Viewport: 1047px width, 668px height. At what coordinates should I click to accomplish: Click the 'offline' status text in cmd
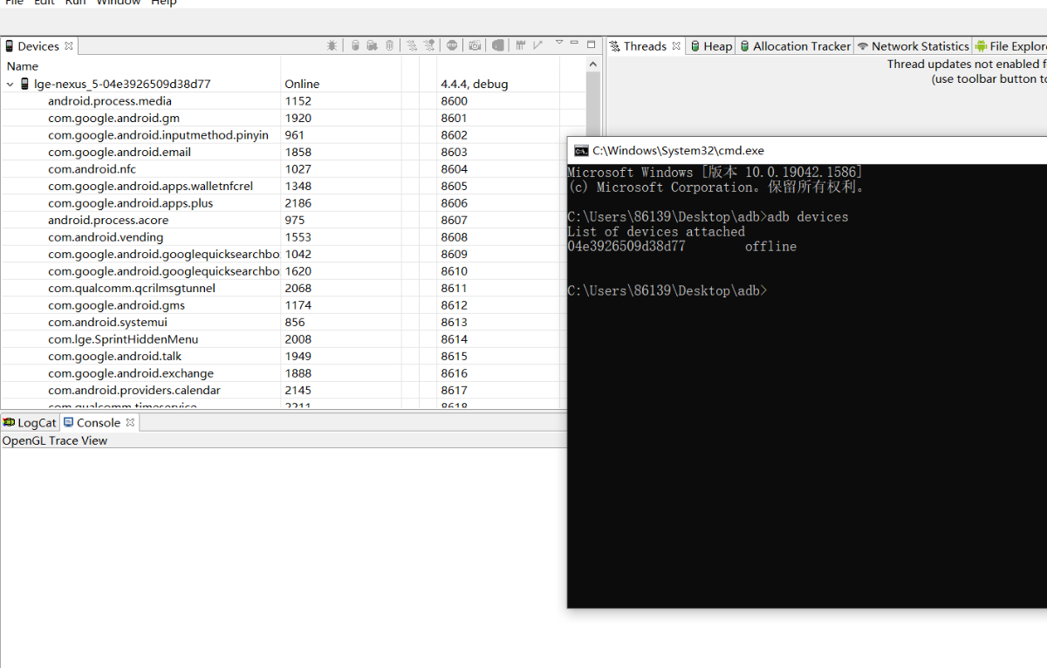click(770, 247)
